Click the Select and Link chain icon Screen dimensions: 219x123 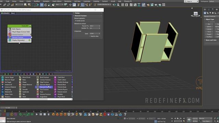click(x=4, y=5)
